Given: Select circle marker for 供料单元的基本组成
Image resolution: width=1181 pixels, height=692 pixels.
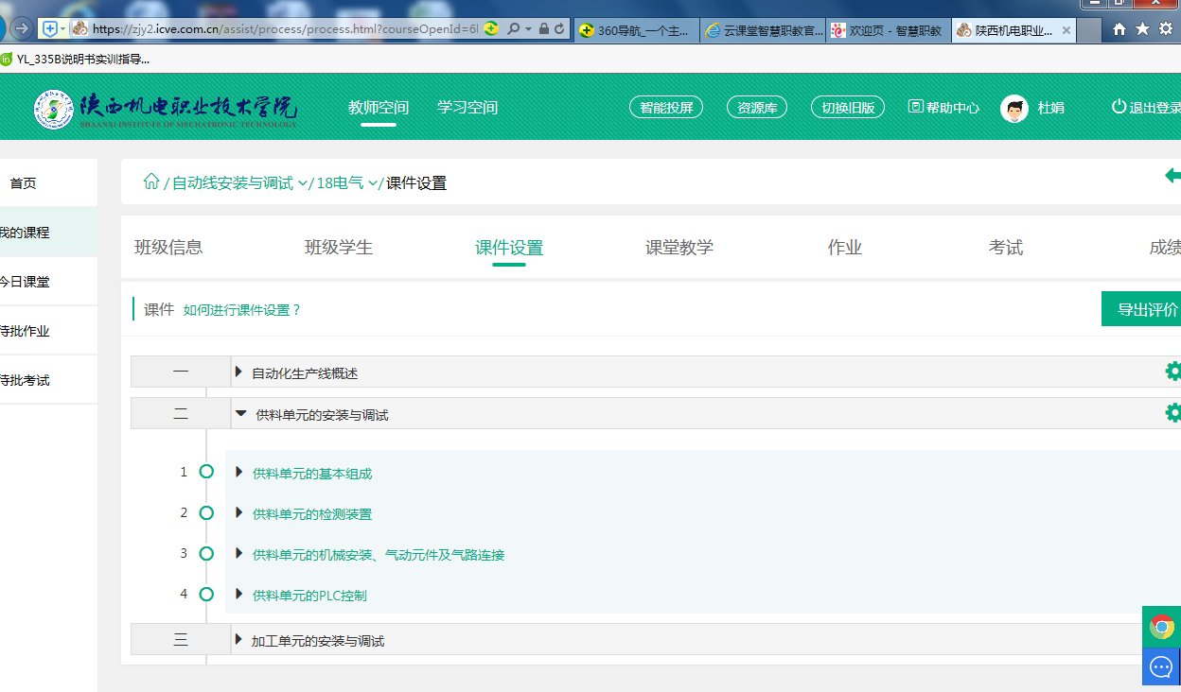Looking at the screenshot, I should [x=206, y=472].
